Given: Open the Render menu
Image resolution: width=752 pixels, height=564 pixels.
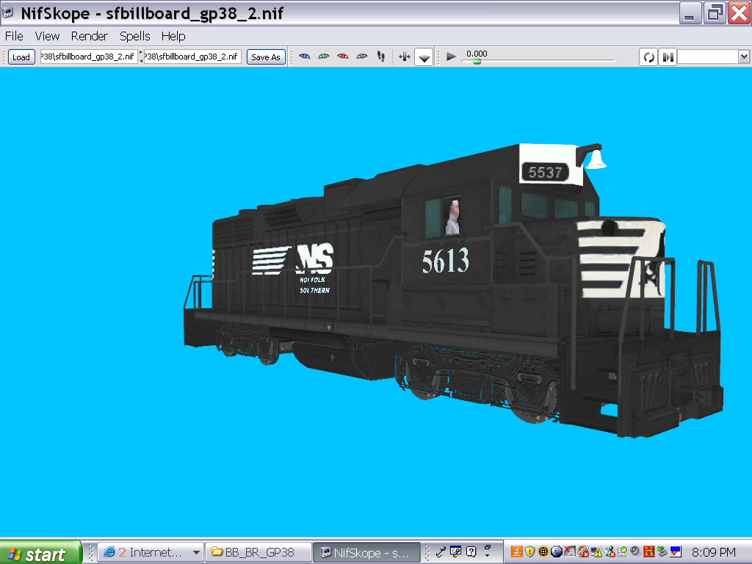Looking at the screenshot, I should [x=89, y=36].
